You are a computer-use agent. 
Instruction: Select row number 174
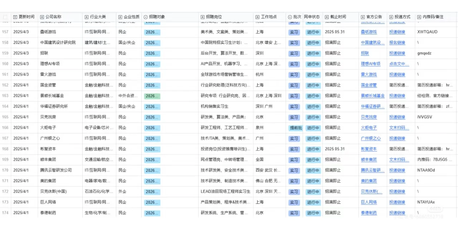(5, 213)
